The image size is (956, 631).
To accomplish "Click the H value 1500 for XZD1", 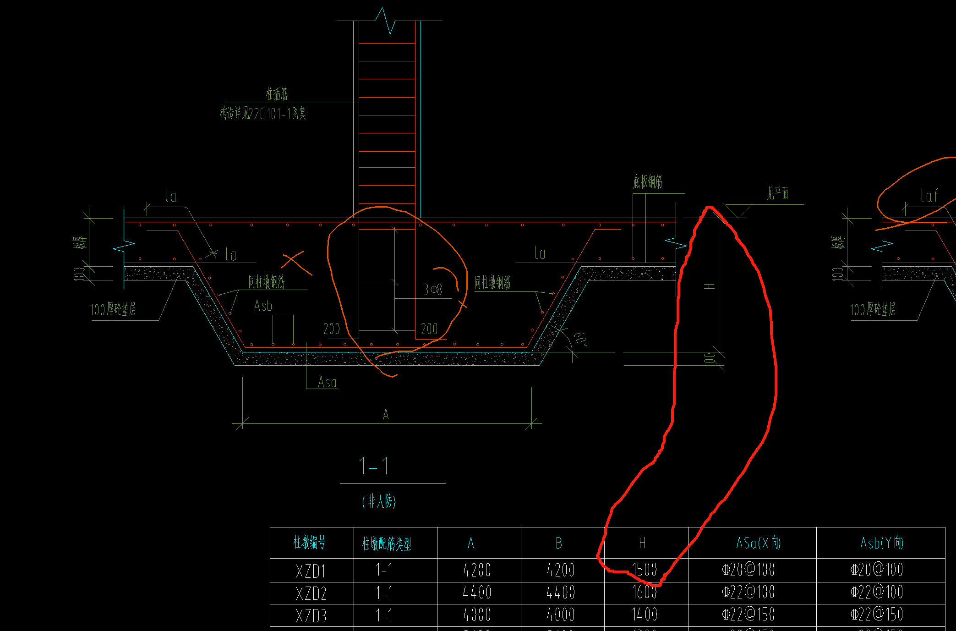I will tap(645, 570).
